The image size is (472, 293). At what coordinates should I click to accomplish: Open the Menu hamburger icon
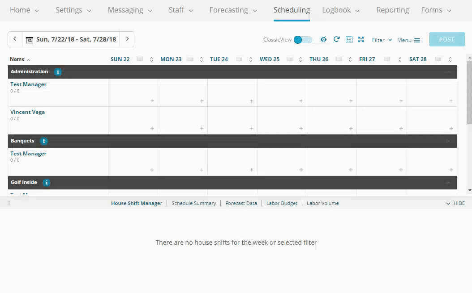point(416,40)
